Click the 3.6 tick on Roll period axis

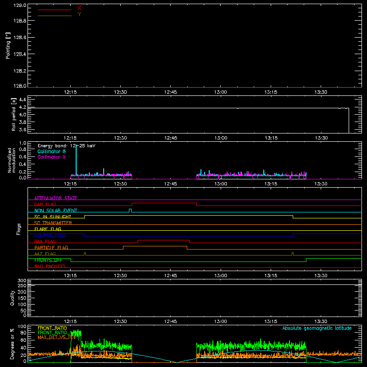(22, 129)
